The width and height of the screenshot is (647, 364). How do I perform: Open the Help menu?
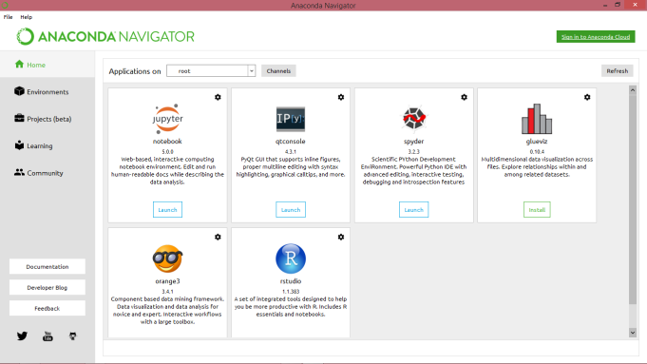click(x=26, y=17)
